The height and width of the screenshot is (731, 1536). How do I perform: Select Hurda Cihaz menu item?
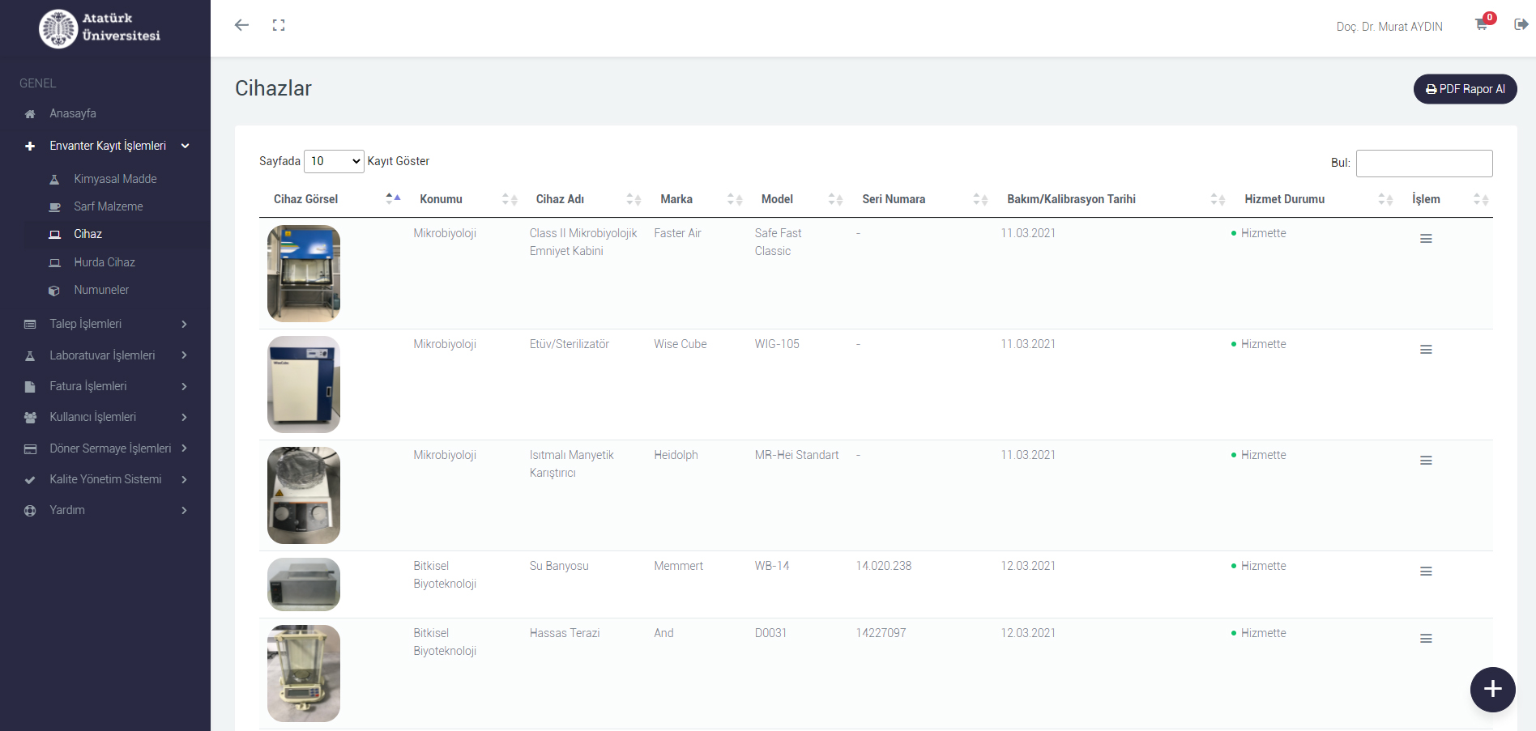click(x=105, y=262)
